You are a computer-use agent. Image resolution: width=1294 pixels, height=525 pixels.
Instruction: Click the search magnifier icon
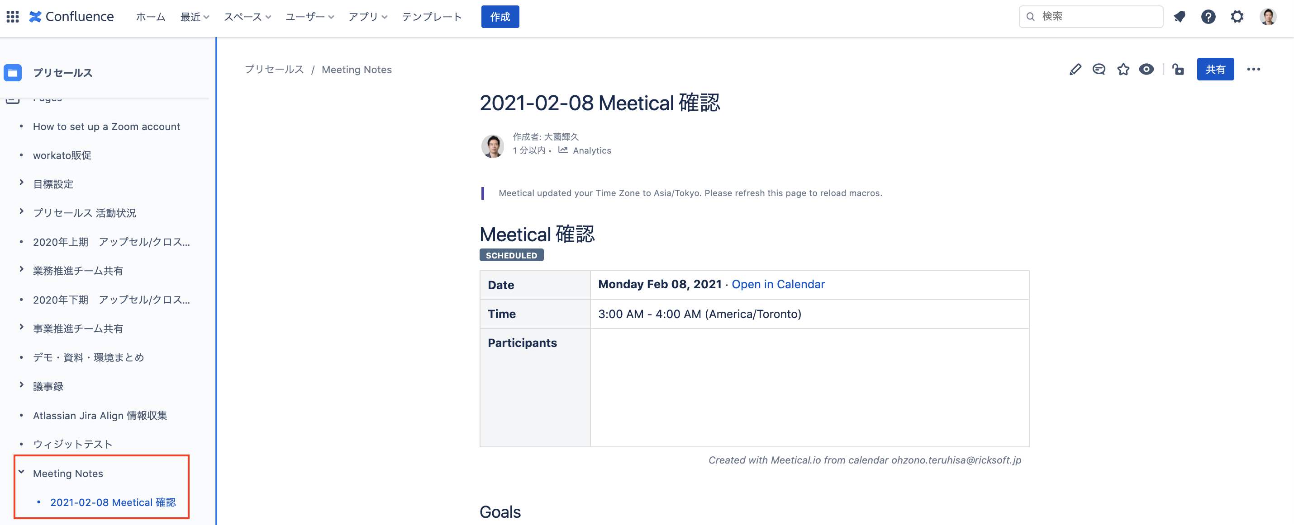click(x=1030, y=17)
